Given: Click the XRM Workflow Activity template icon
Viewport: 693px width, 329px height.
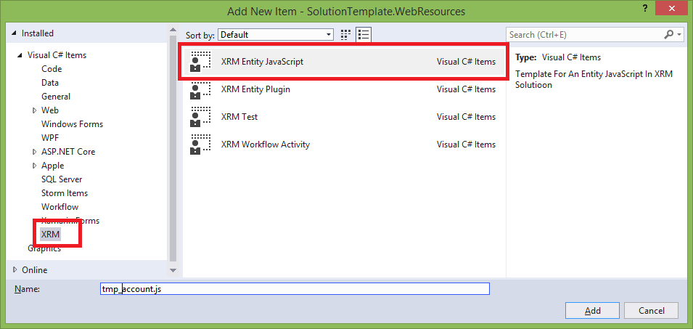Looking at the screenshot, I should pos(200,145).
